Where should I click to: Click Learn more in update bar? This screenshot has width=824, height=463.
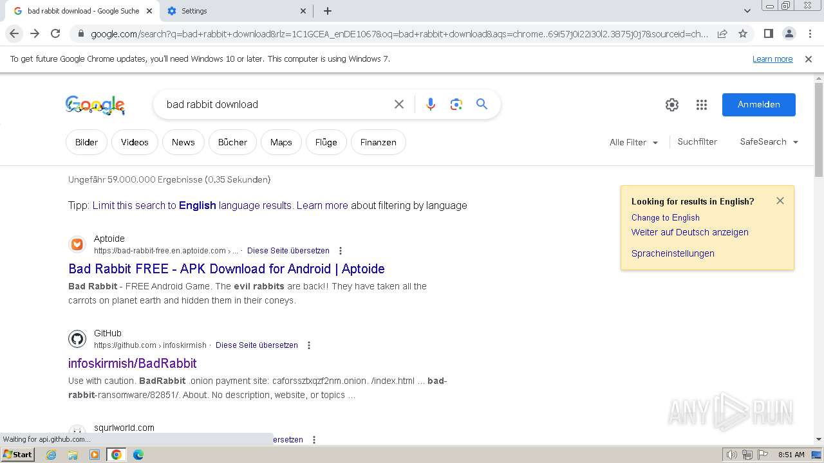(x=772, y=59)
